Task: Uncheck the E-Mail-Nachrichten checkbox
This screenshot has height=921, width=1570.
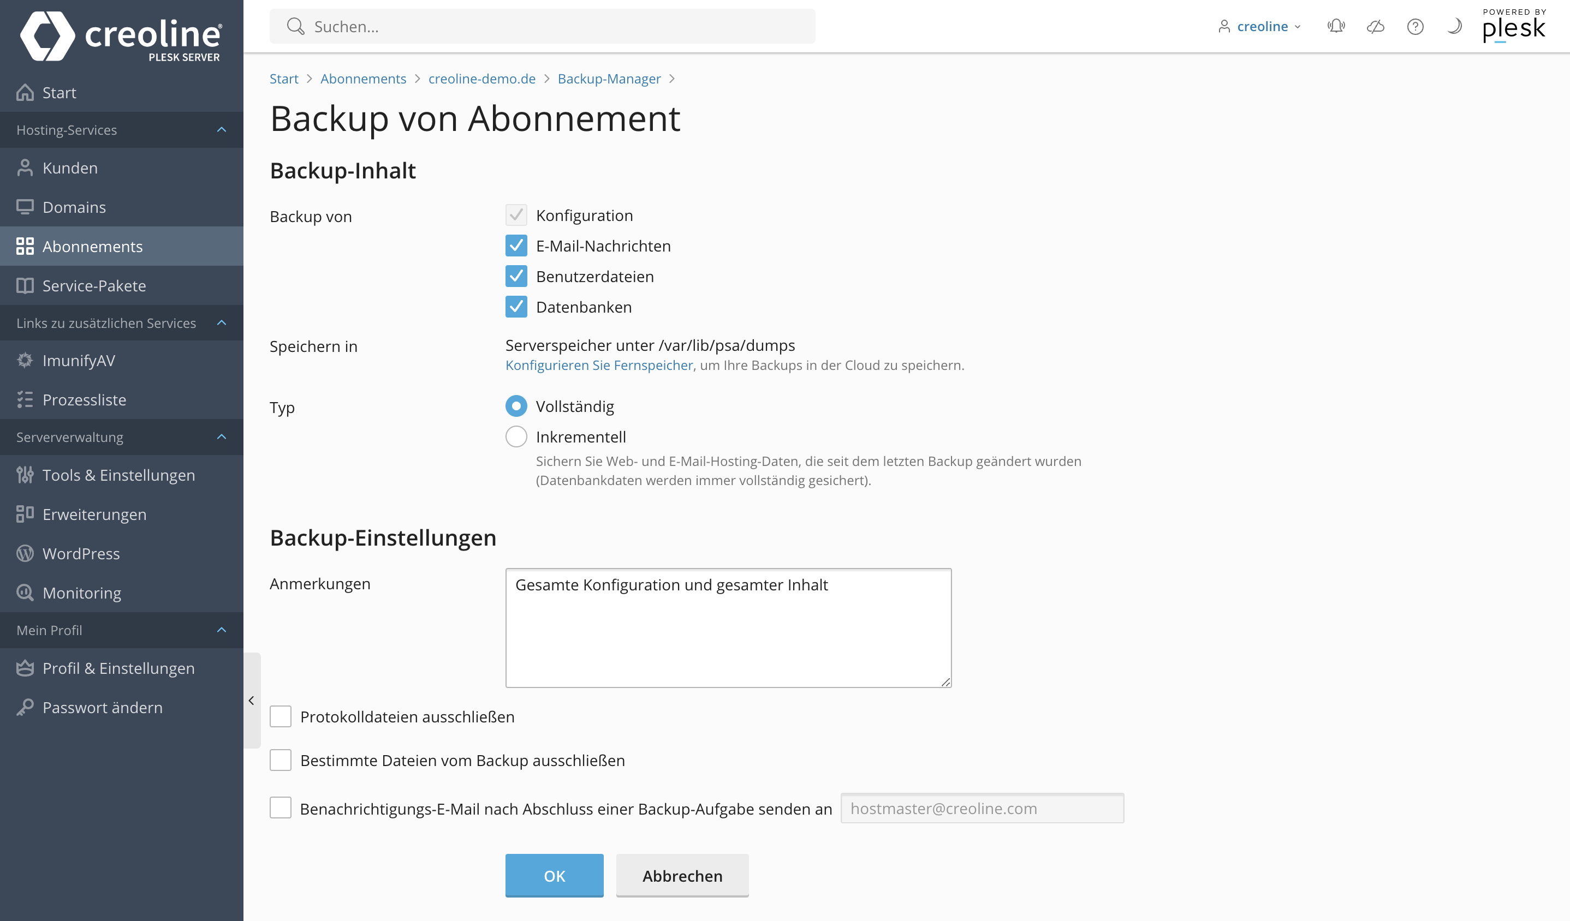Action: (516, 246)
